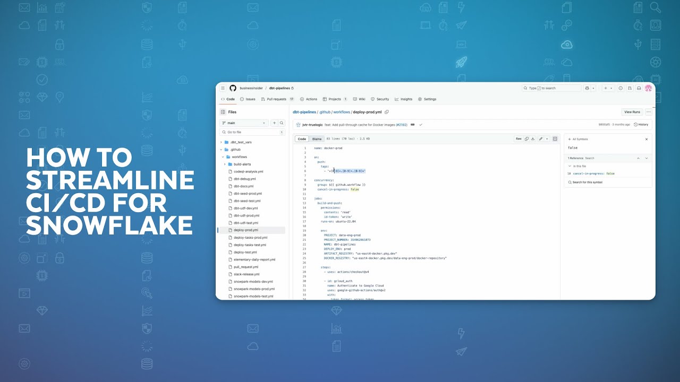Open codeql-analysis.yml in file tree

tap(248, 172)
